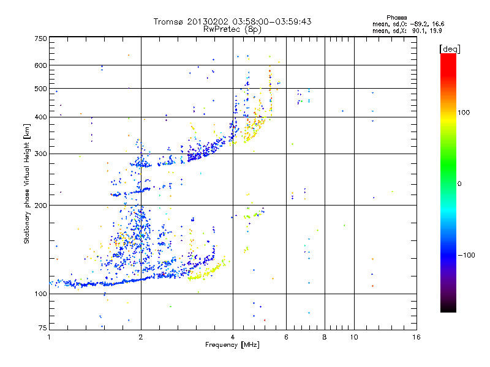Click the y-axis label '200'
490x367 pixels.
click(x=40, y=206)
